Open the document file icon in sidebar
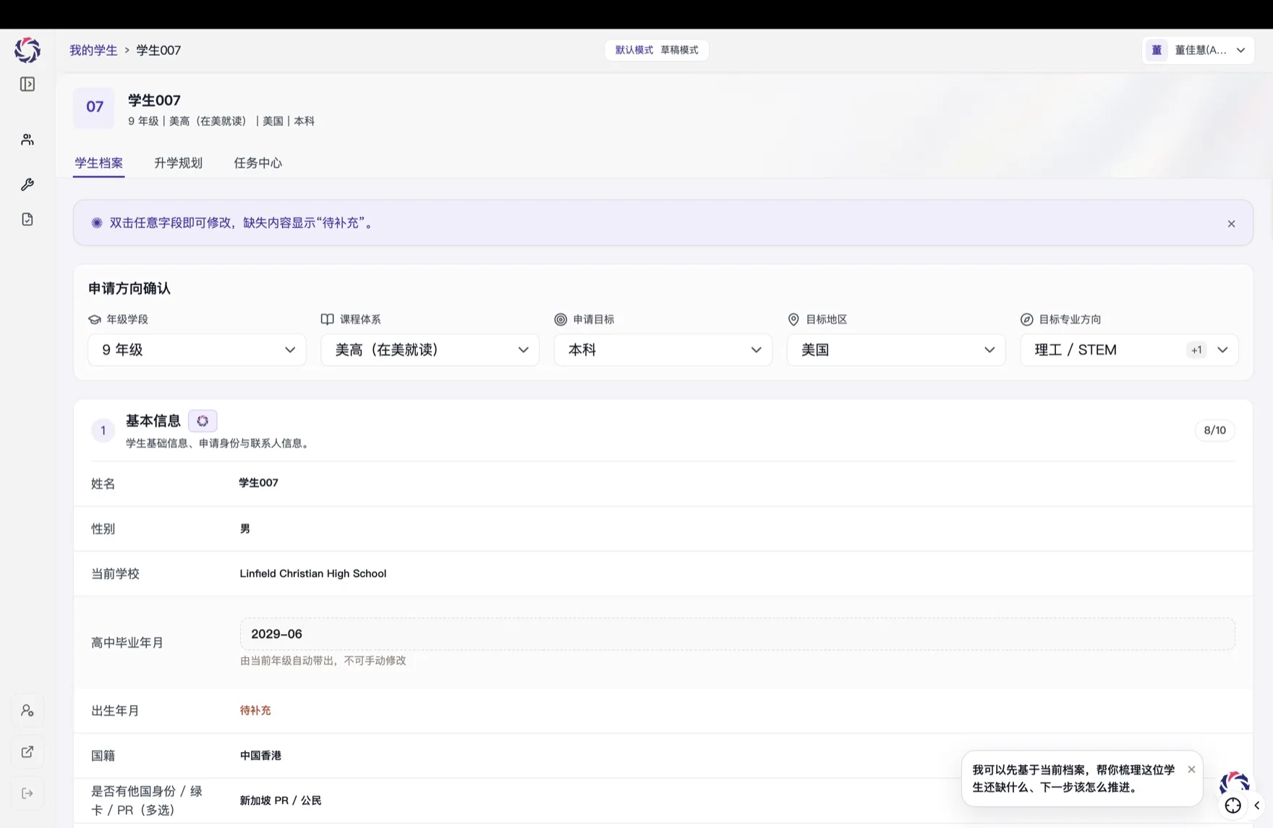This screenshot has height=828, width=1273. click(x=27, y=219)
